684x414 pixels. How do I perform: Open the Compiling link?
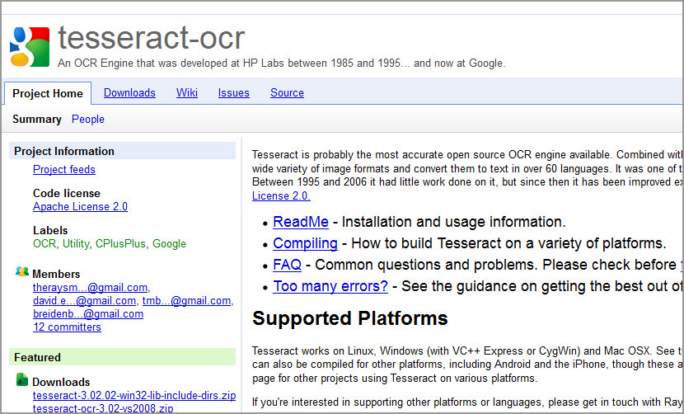tap(306, 243)
